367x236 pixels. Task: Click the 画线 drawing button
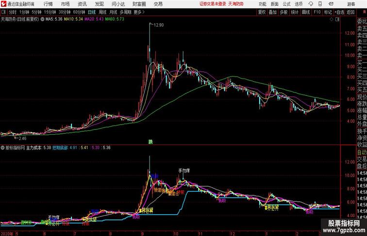306,12
